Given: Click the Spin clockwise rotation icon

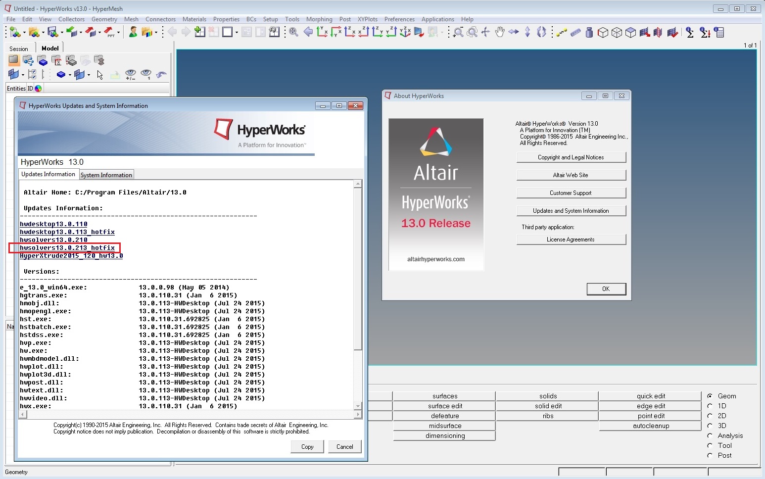Looking at the screenshot, I should 541,32.
